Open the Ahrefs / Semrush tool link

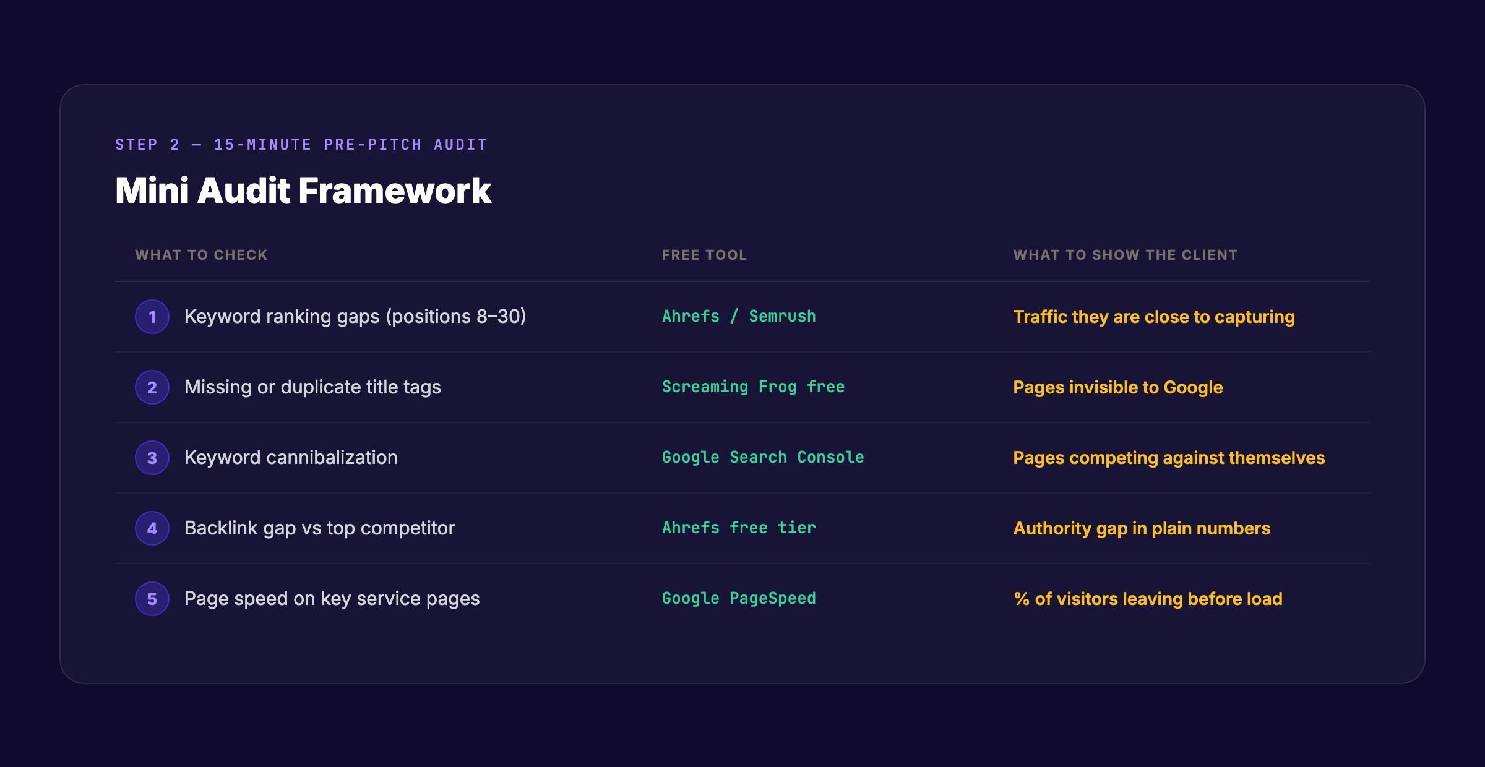(x=738, y=316)
